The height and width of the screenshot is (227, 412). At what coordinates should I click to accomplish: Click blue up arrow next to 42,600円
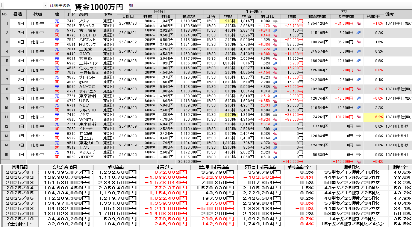click(x=359, y=108)
